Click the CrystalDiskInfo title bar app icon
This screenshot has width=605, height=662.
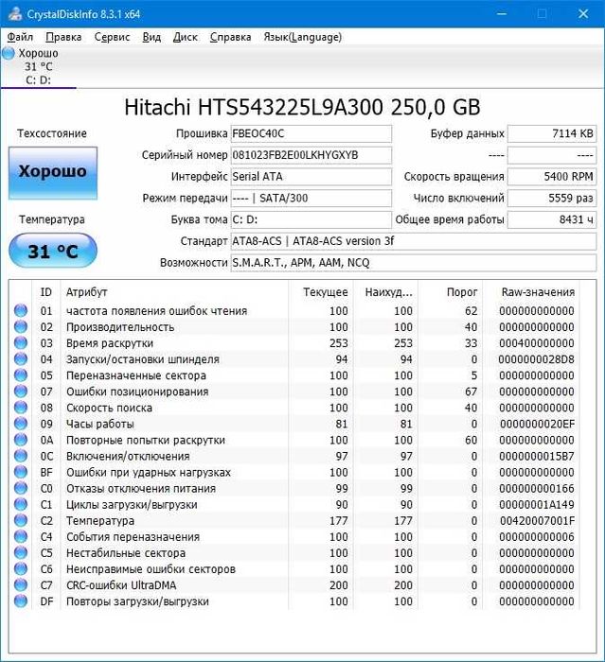(x=14, y=13)
